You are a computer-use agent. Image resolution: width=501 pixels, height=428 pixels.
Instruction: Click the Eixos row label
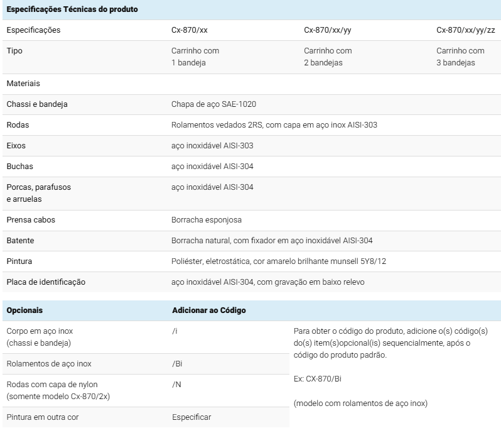pos(16,146)
